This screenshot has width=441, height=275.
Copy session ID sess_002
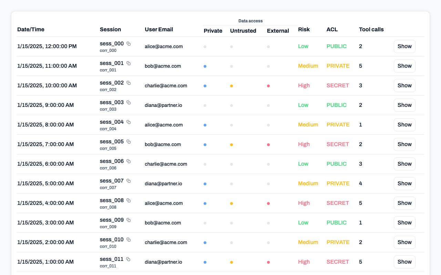[129, 83]
